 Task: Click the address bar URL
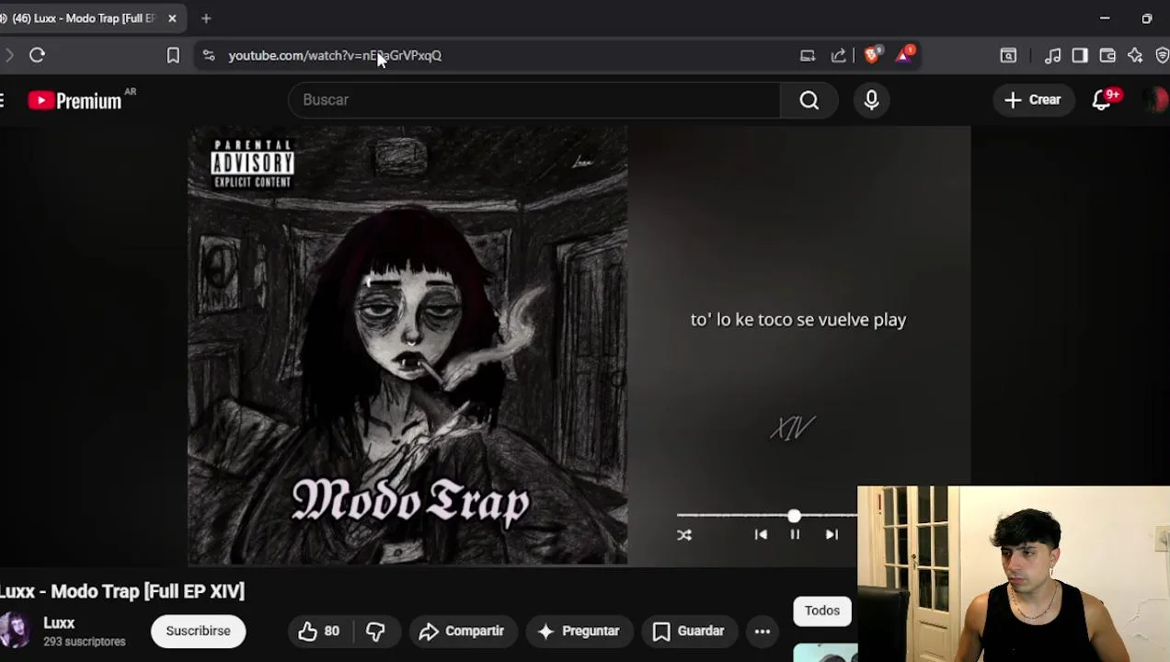335,55
